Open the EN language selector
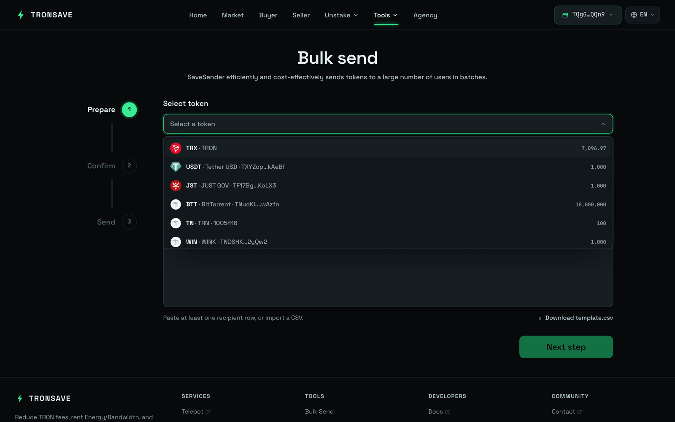This screenshot has width=675, height=422. click(x=643, y=15)
